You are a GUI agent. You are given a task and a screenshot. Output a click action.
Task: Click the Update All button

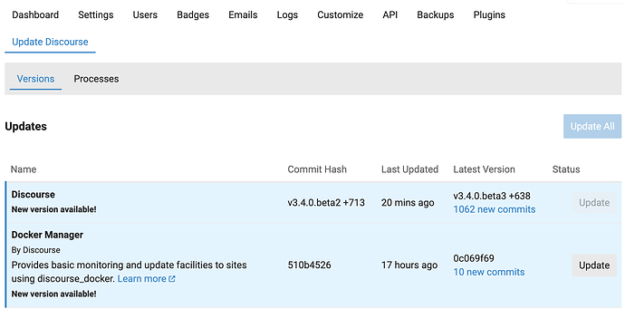[591, 126]
